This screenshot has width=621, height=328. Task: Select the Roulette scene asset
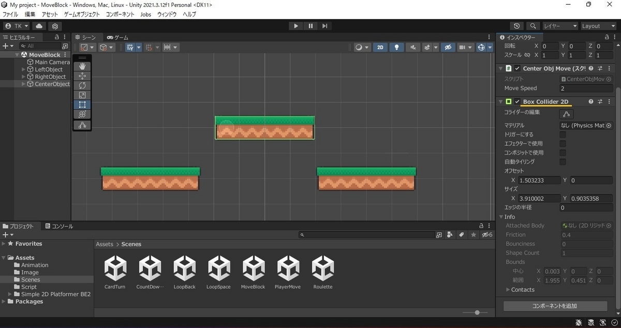pos(322,273)
